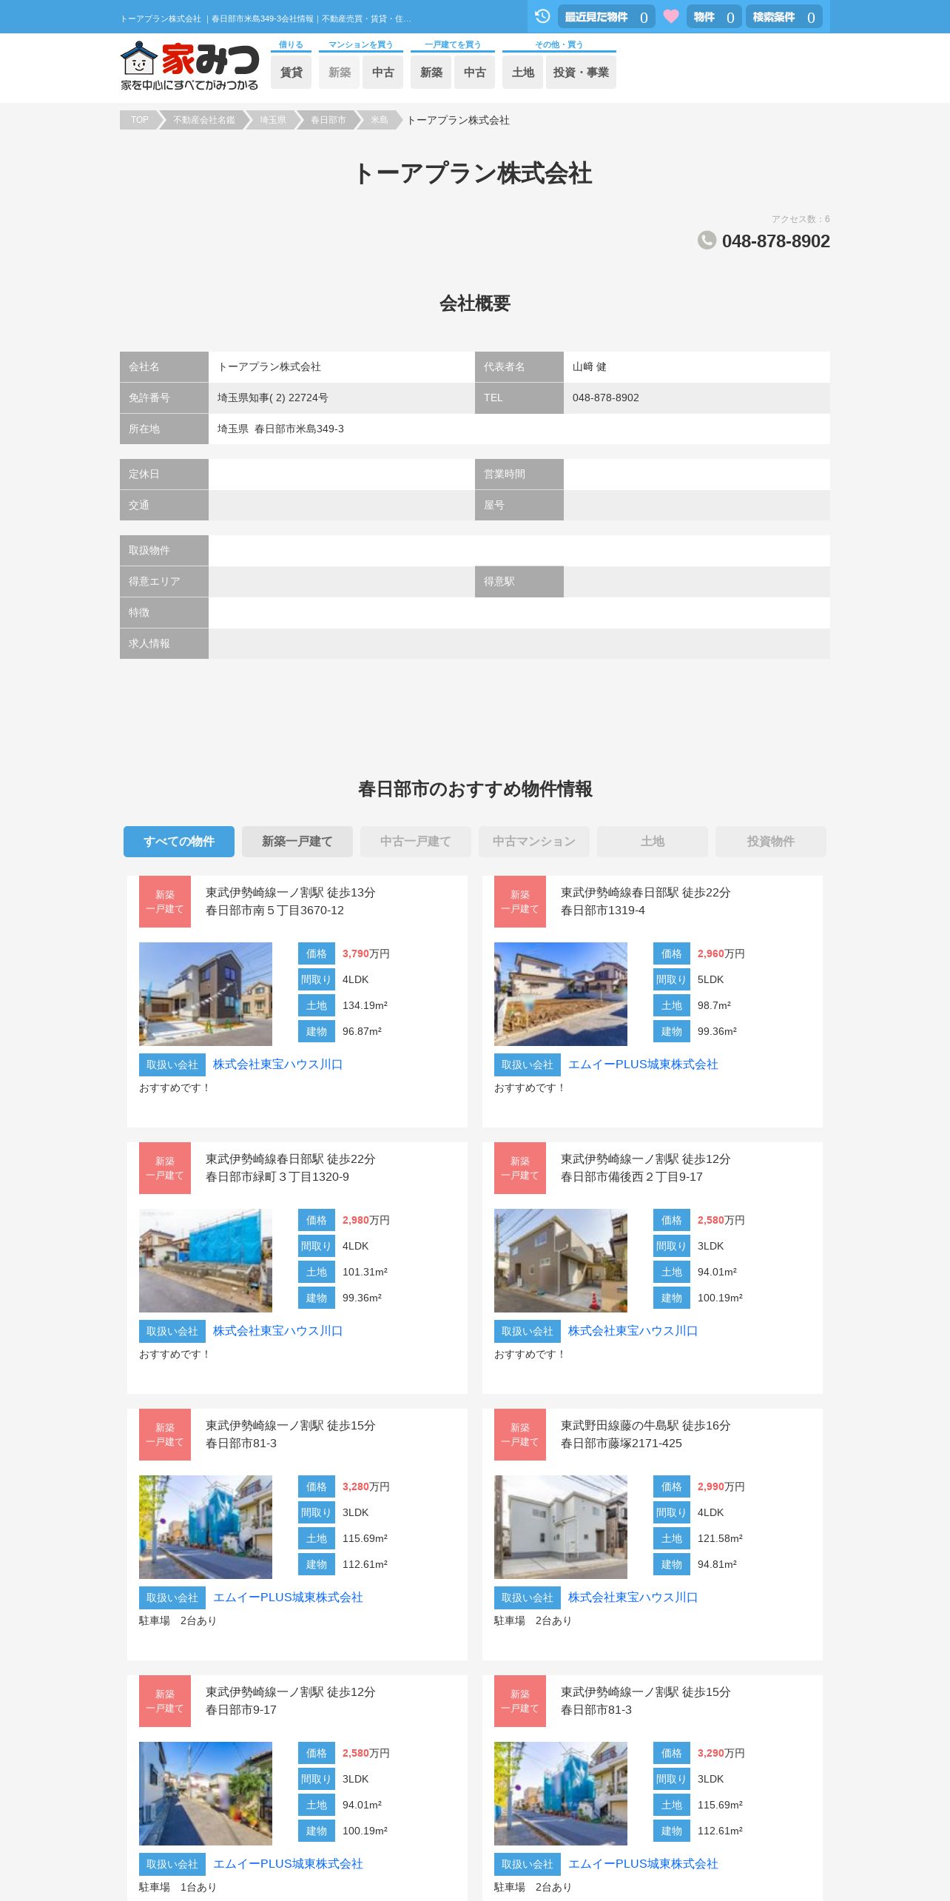
Task: Open 春日部市 breadcrumb
Action: coord(328,120)
